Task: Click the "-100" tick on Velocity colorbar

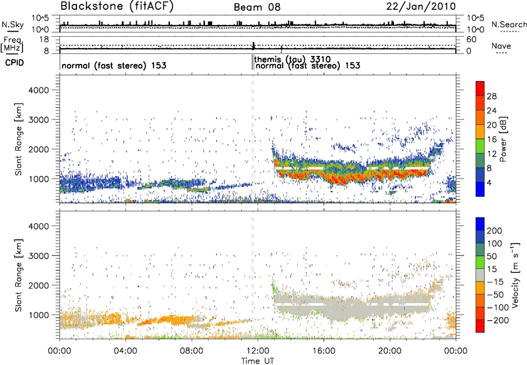Action: 498,308
